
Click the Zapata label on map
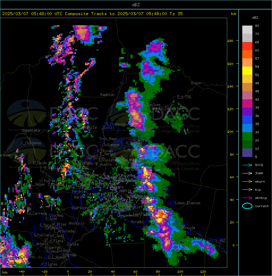73,244
